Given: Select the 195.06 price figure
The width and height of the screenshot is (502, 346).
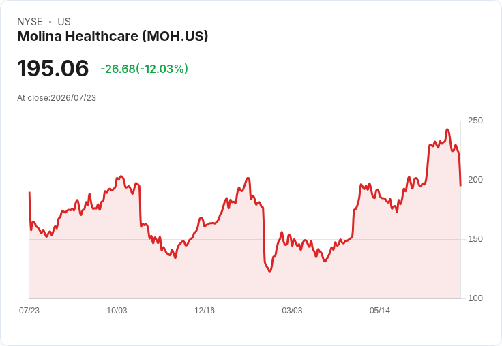Looking at the screenshot, I should click(53, 68).
